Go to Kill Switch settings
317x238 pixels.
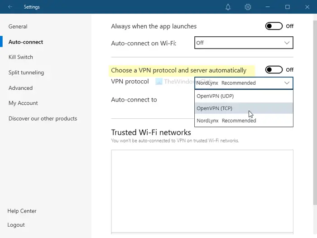tap(21, 57)
